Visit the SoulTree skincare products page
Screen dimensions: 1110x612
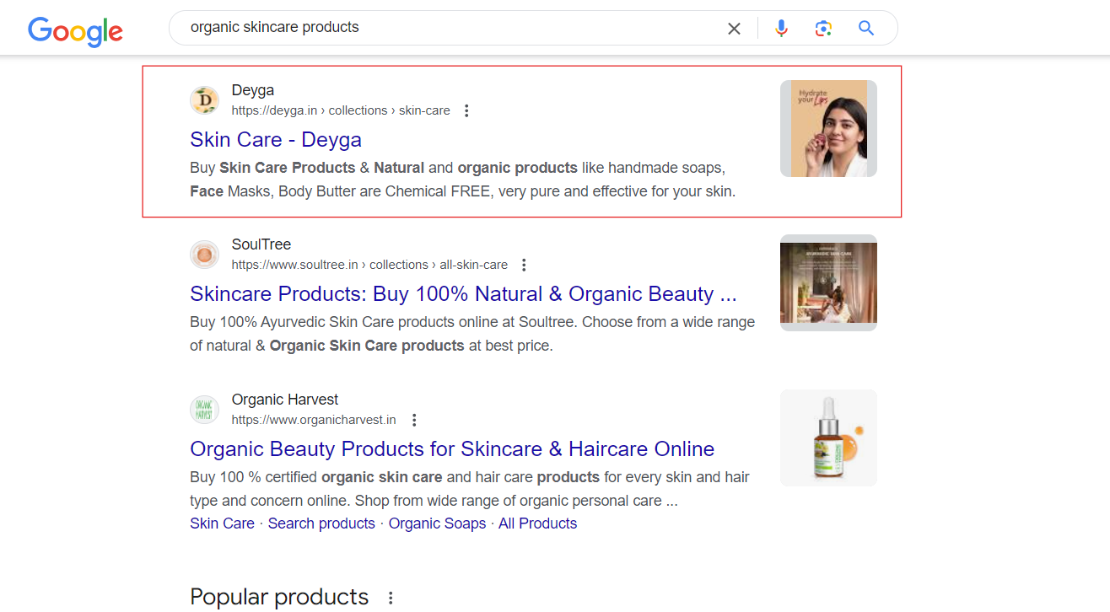coord(463,293)
